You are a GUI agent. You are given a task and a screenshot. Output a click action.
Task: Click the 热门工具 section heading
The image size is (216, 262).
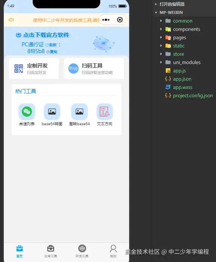pyautogui.click(x=26, y=91)
